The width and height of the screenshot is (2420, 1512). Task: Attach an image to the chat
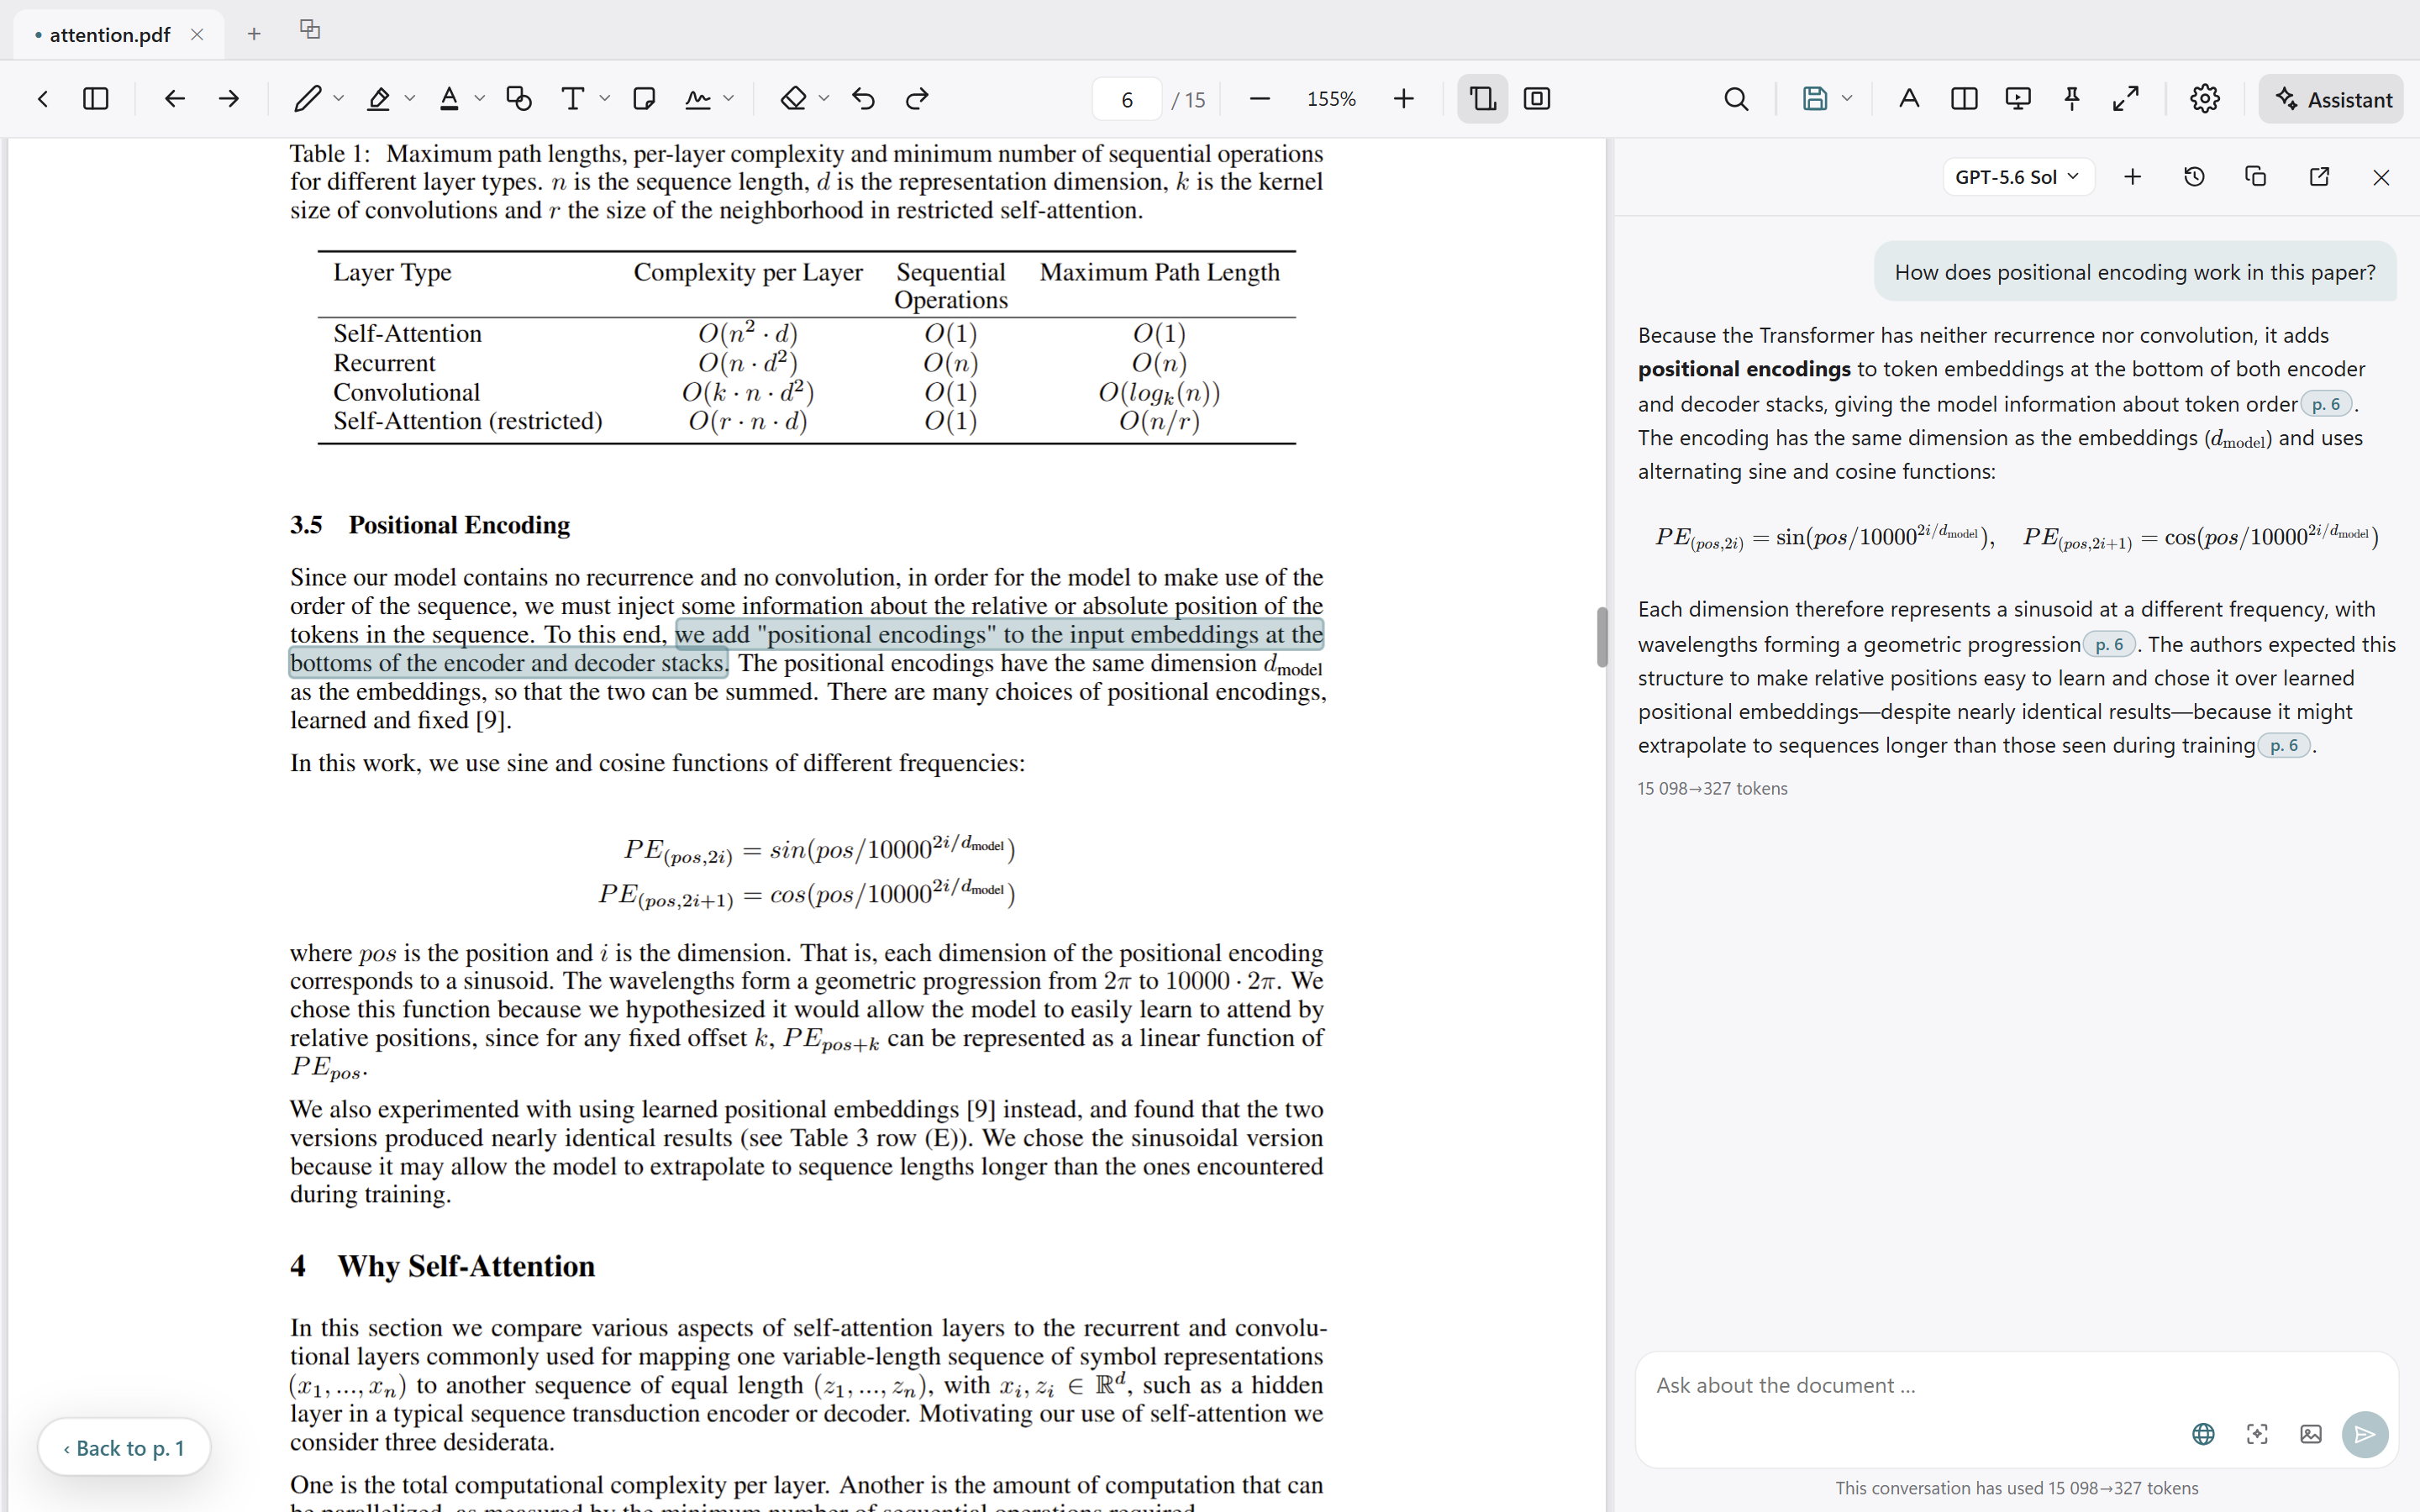2311,1434
